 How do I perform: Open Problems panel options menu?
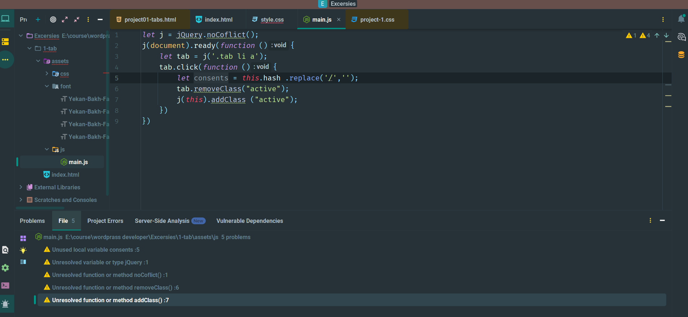pos(650,220)
